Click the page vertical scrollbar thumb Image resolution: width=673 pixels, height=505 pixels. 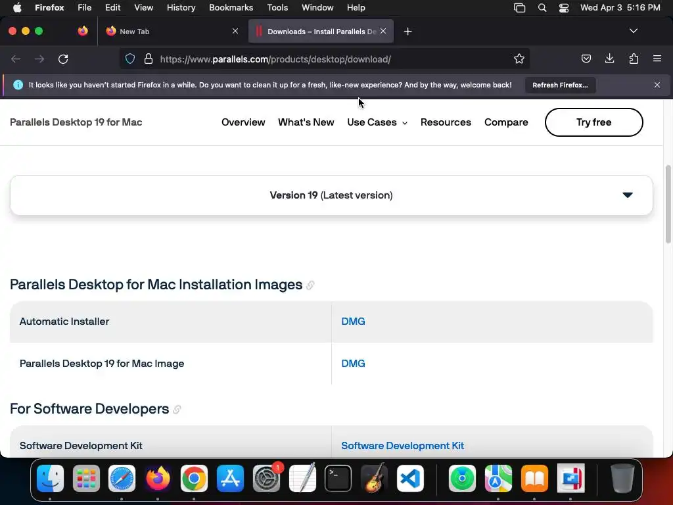(668, 204)
